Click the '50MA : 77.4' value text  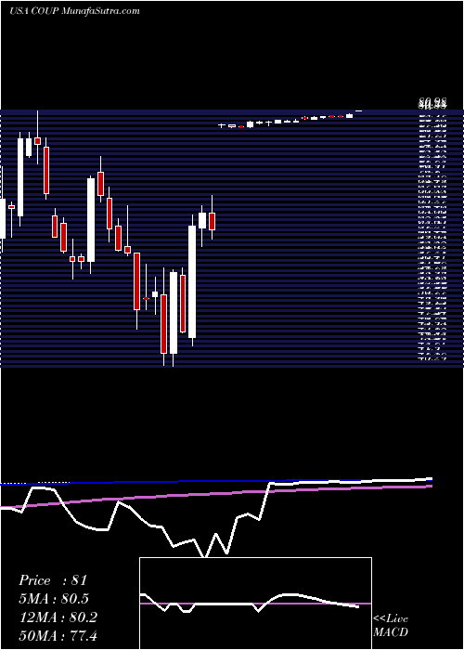point(58,635)
